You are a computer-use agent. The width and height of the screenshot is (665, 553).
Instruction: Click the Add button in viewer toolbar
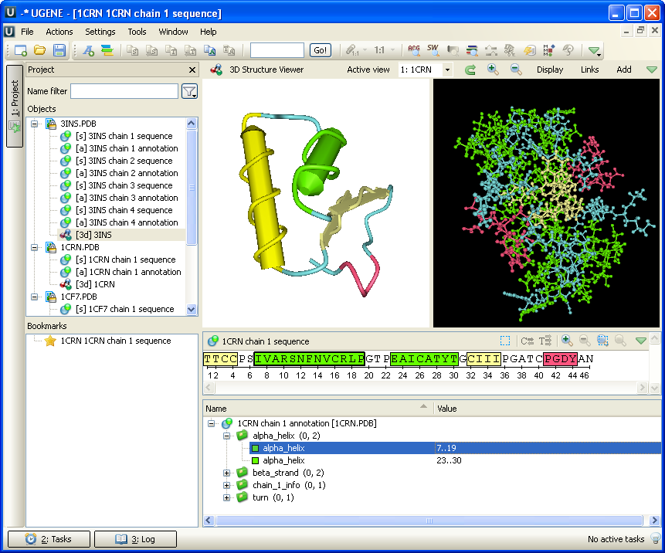(624, 70)
